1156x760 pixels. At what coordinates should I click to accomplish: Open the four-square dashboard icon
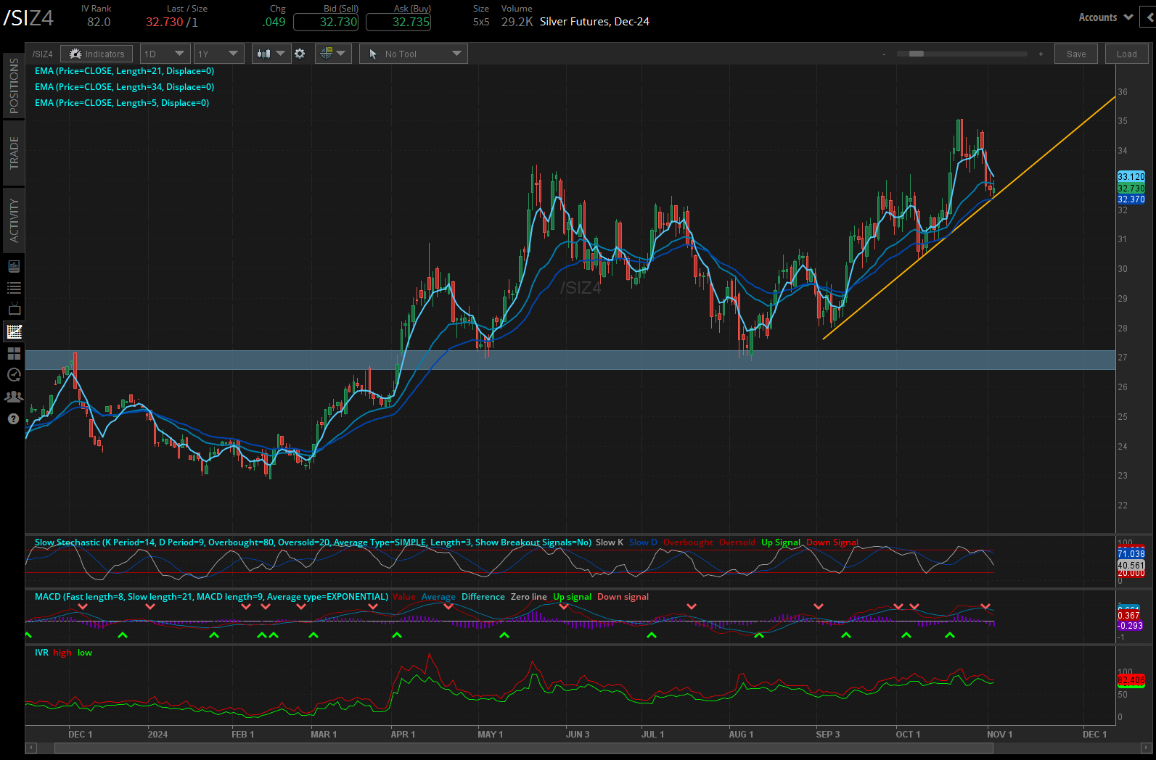(x=14, y=353)
